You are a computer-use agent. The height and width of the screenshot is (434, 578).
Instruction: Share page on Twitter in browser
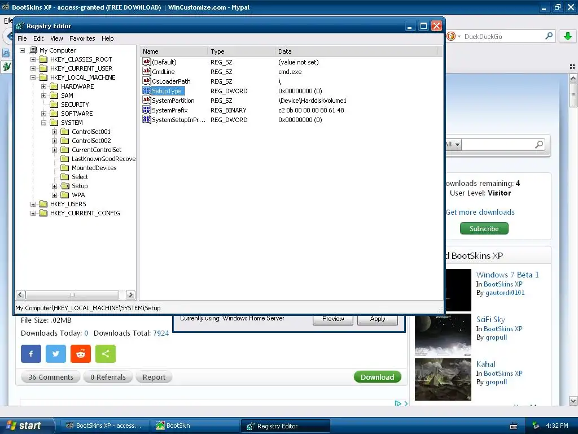pyautogui.click(x=56, y=354)
